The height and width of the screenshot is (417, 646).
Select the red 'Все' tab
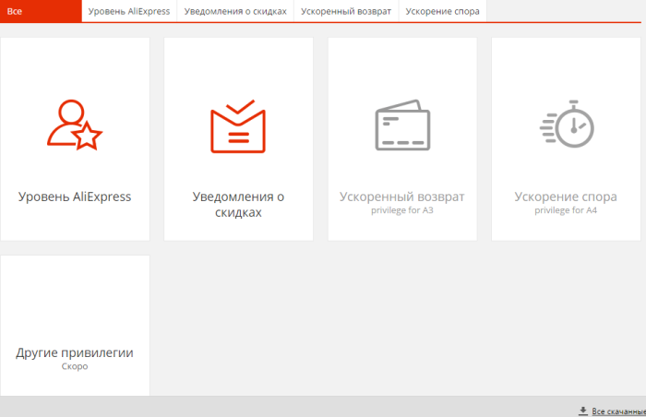pos(41,11)
